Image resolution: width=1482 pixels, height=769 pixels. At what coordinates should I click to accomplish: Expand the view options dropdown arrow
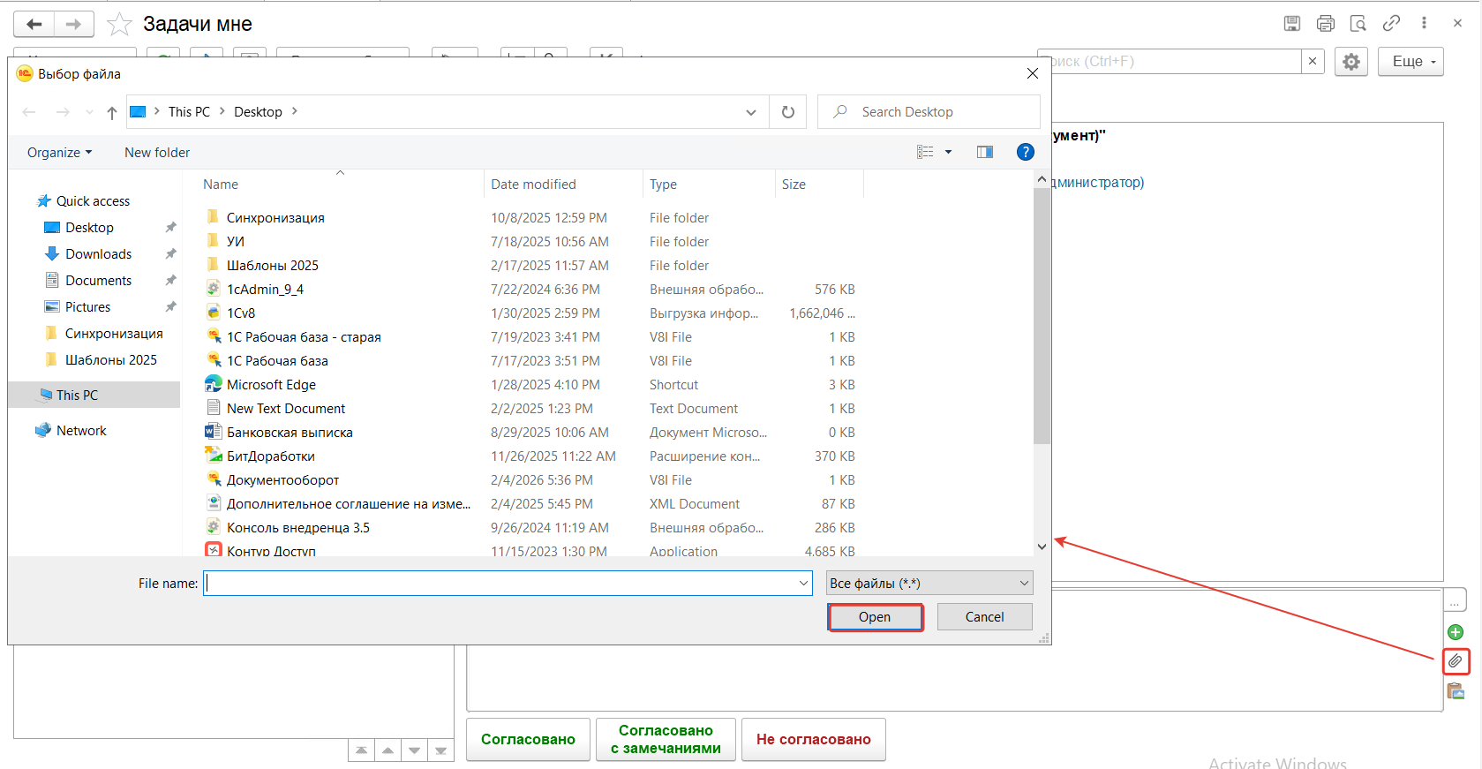click(x=948, y=152)
